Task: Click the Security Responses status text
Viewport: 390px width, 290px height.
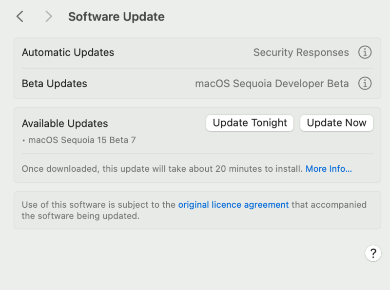Action: click(301, 53)
